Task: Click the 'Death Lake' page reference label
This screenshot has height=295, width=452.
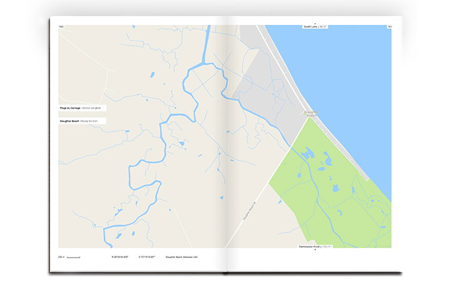Action: [315, 27]
